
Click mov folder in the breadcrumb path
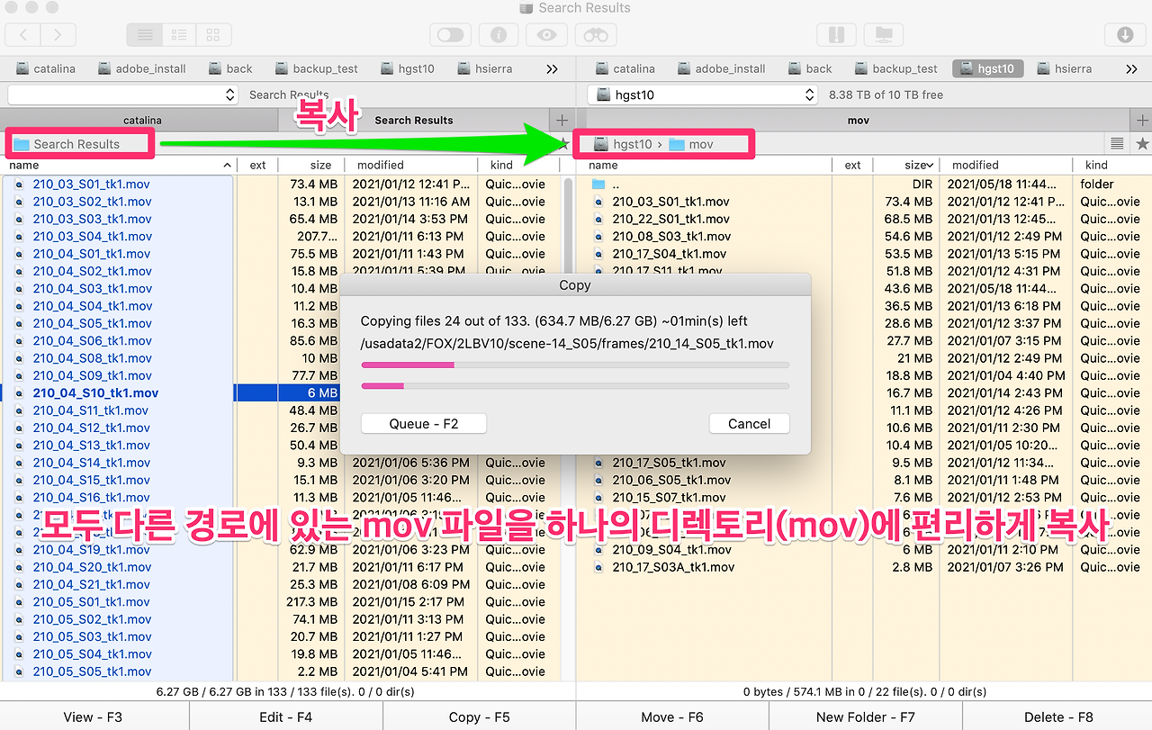coord(691,144)
